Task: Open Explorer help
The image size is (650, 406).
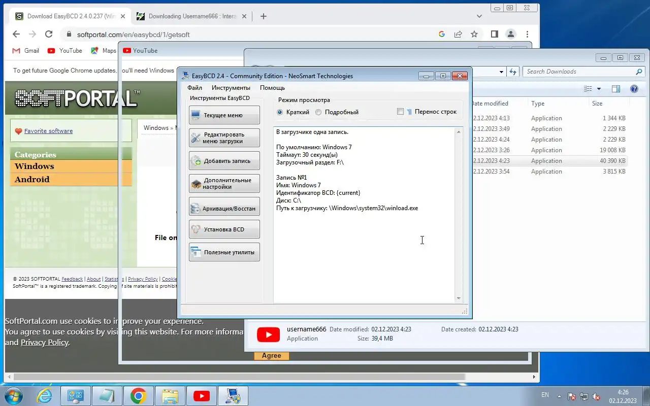Action: (634, 89)
